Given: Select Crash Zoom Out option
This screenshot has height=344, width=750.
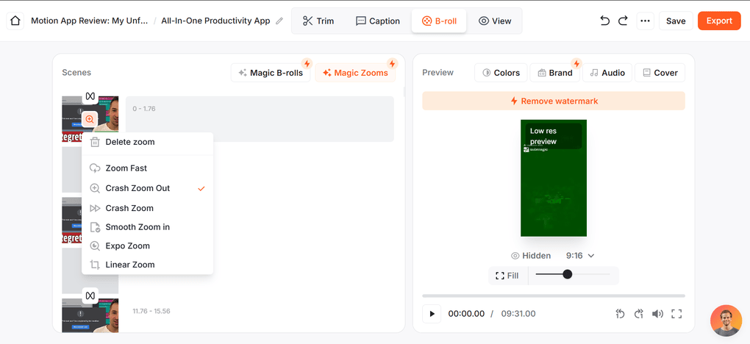Looking at the screenshot, I should point(147,188).
